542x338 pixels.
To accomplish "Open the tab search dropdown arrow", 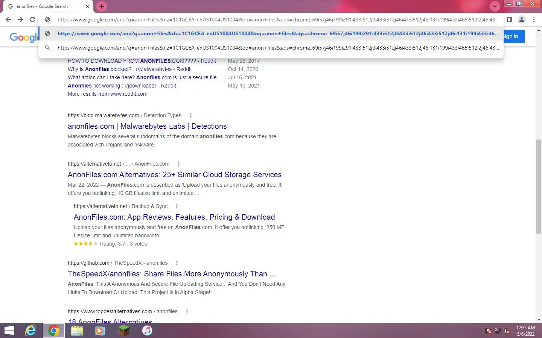I will (495, 6).
